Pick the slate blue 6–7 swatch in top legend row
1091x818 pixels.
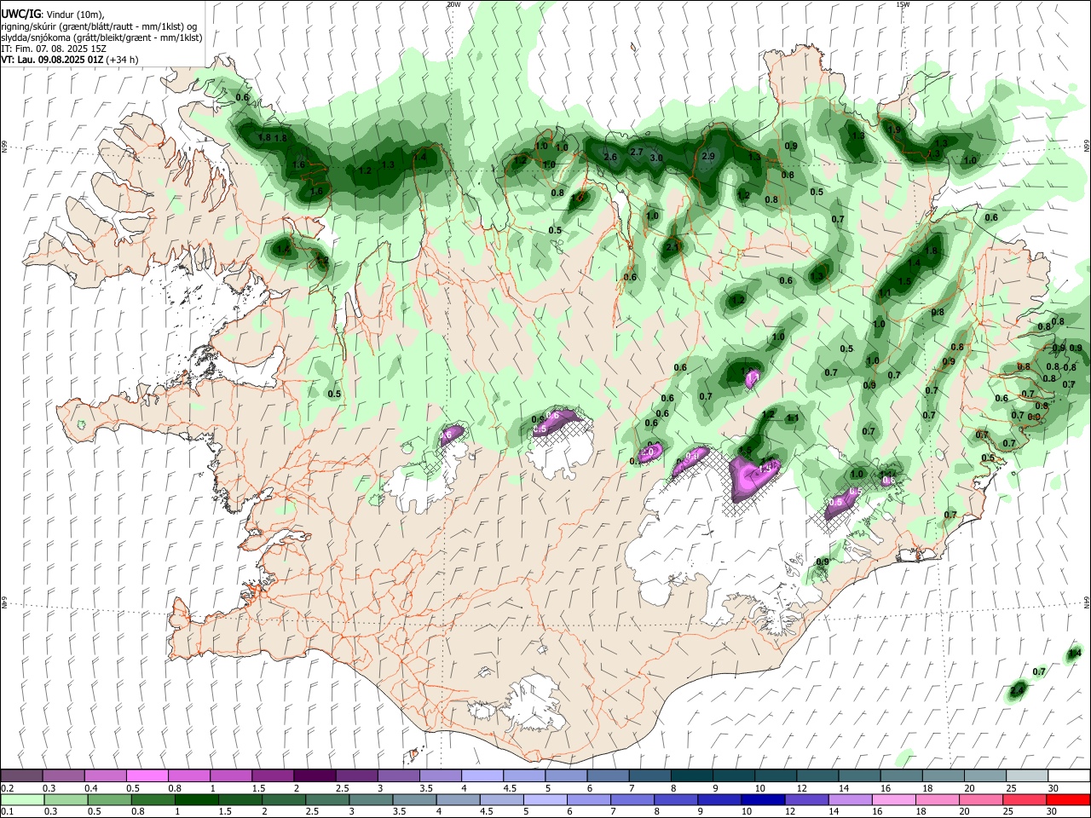(606, 776)
